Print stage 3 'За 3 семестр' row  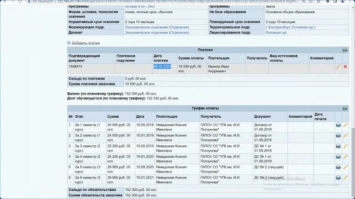[x=338, y=146]
